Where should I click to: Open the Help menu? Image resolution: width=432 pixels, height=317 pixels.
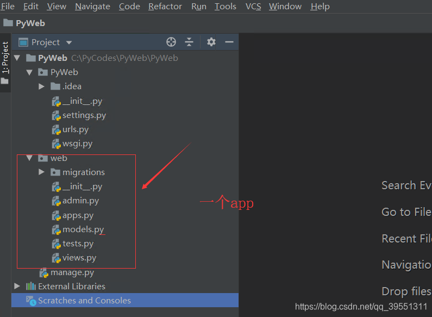coord(320,7)
